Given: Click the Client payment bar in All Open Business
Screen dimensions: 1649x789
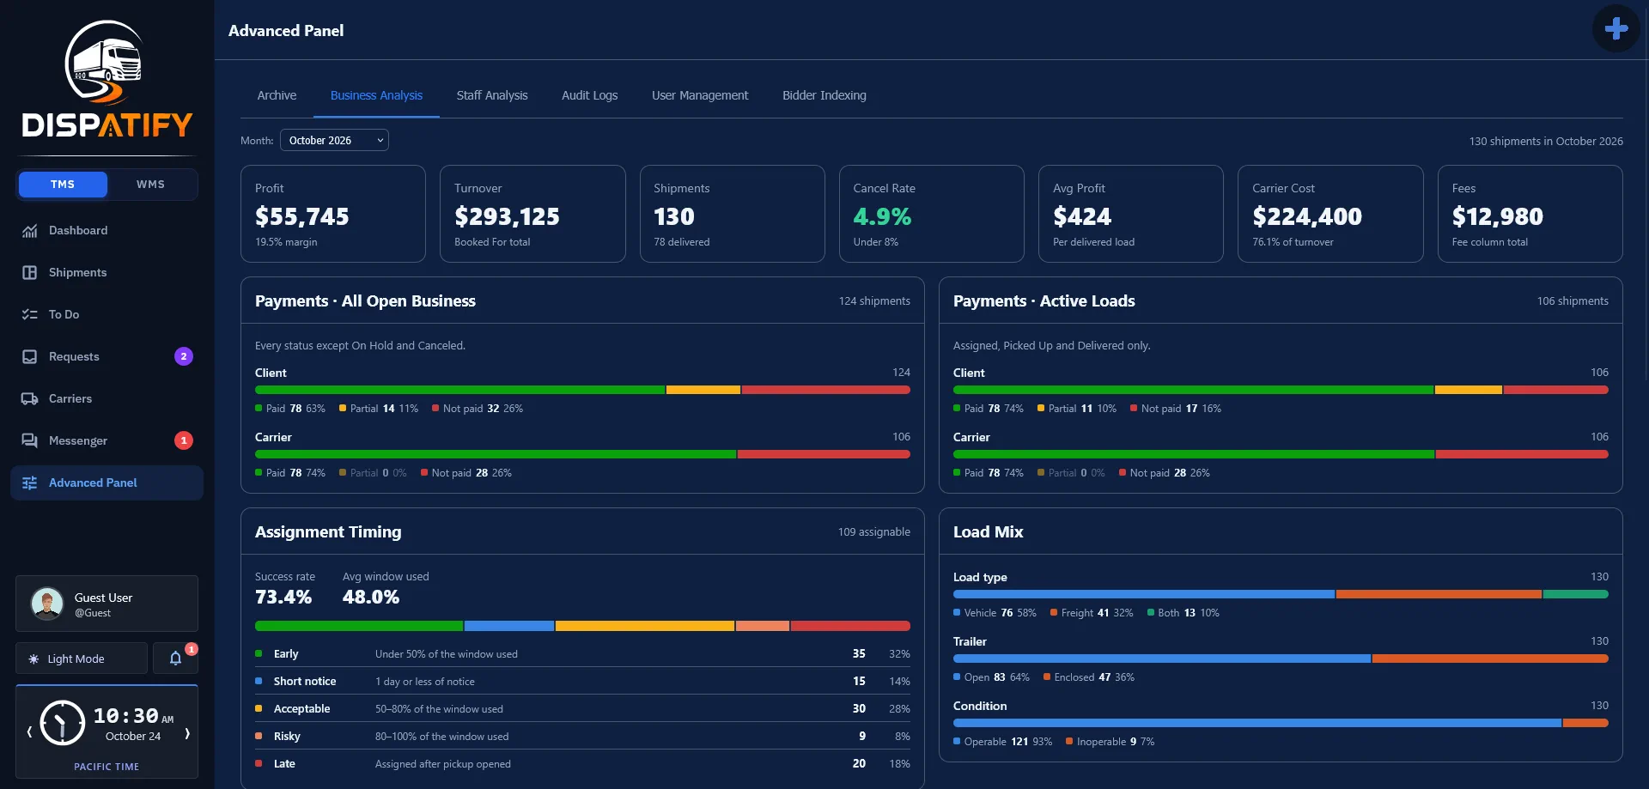Looking at the screenshot, I should pyautogui.click(x=582, y=390).
